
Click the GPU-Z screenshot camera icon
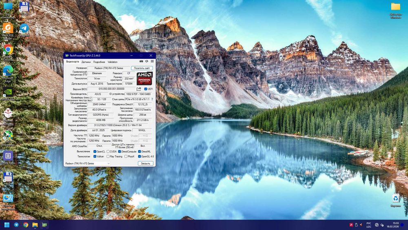tap(141, 61)
